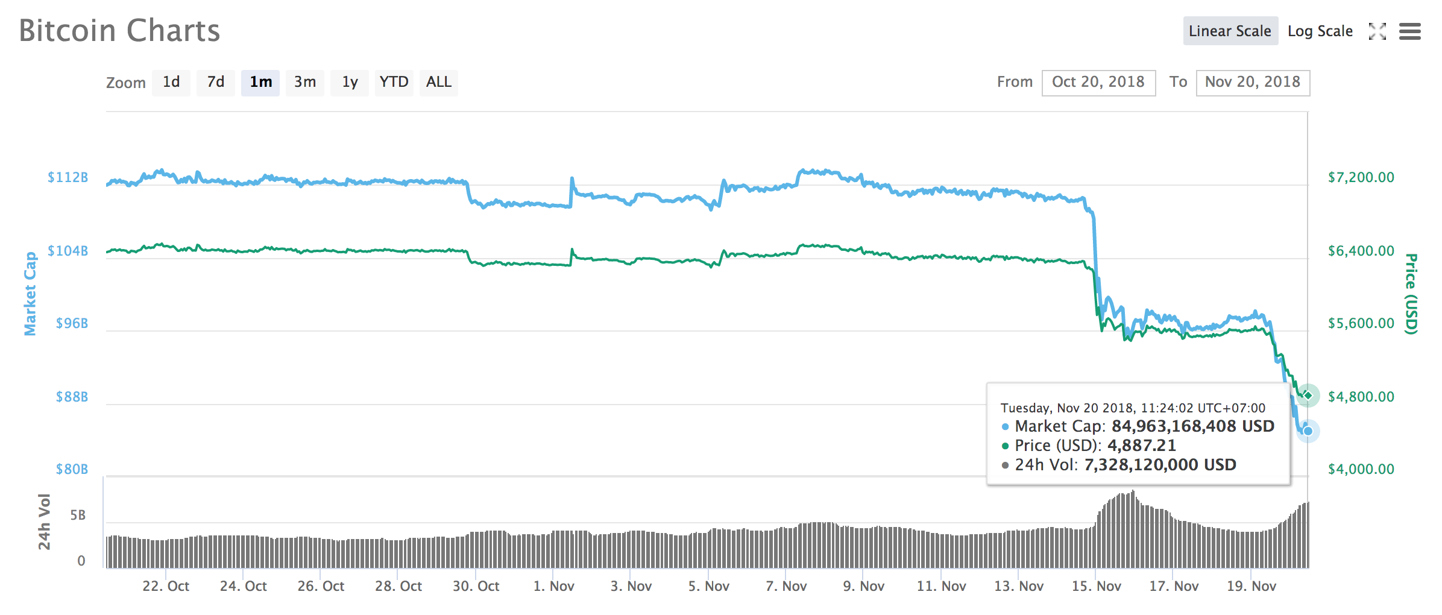
Task: Click the Bitcoin Charts heading
Action: [x=119, y=31]
